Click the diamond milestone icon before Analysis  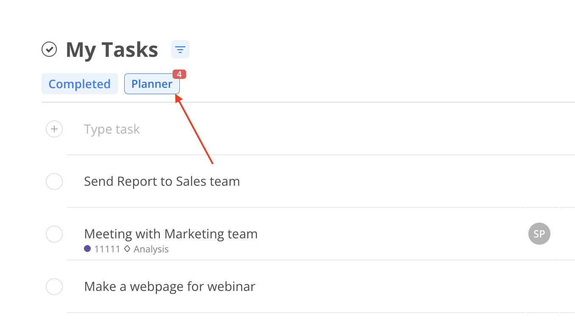(x=127, y=249)
